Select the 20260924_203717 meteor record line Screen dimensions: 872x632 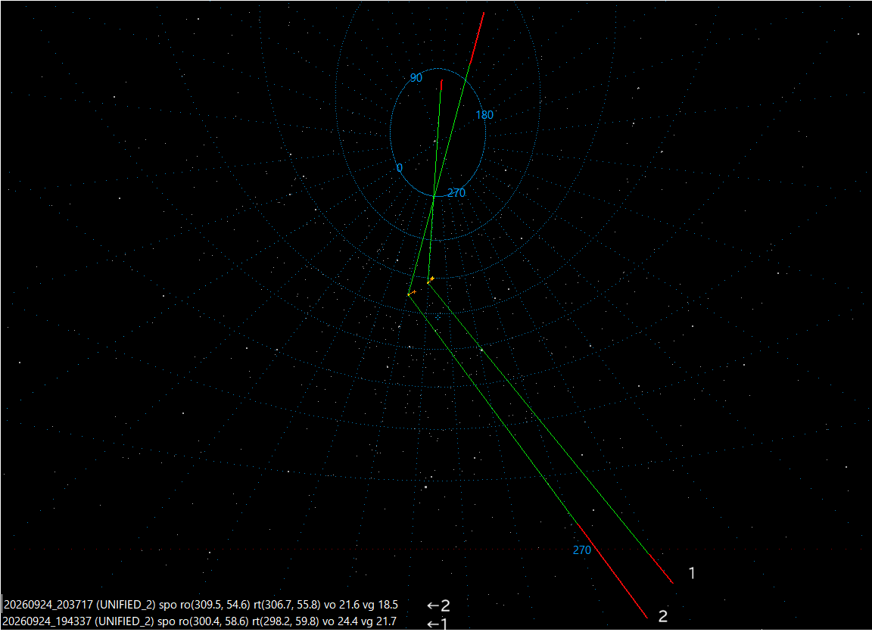point(201,605)
